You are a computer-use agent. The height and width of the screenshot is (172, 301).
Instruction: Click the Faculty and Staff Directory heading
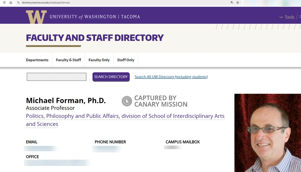[95, 38]
